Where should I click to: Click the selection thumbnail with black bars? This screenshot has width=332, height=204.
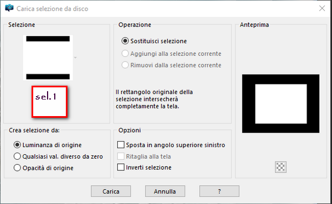tap(48, 57)
